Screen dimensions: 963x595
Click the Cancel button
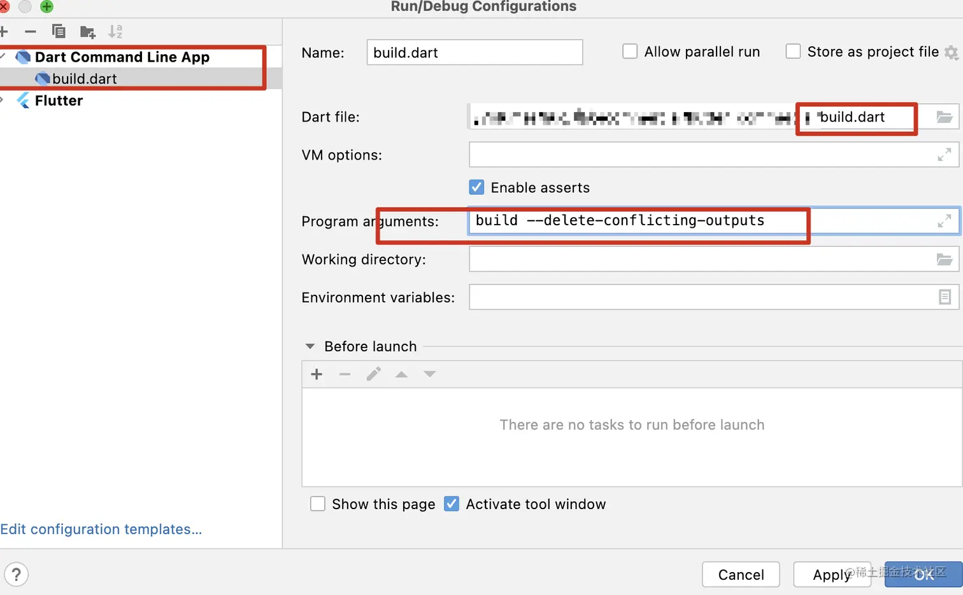tap(741, 575)
